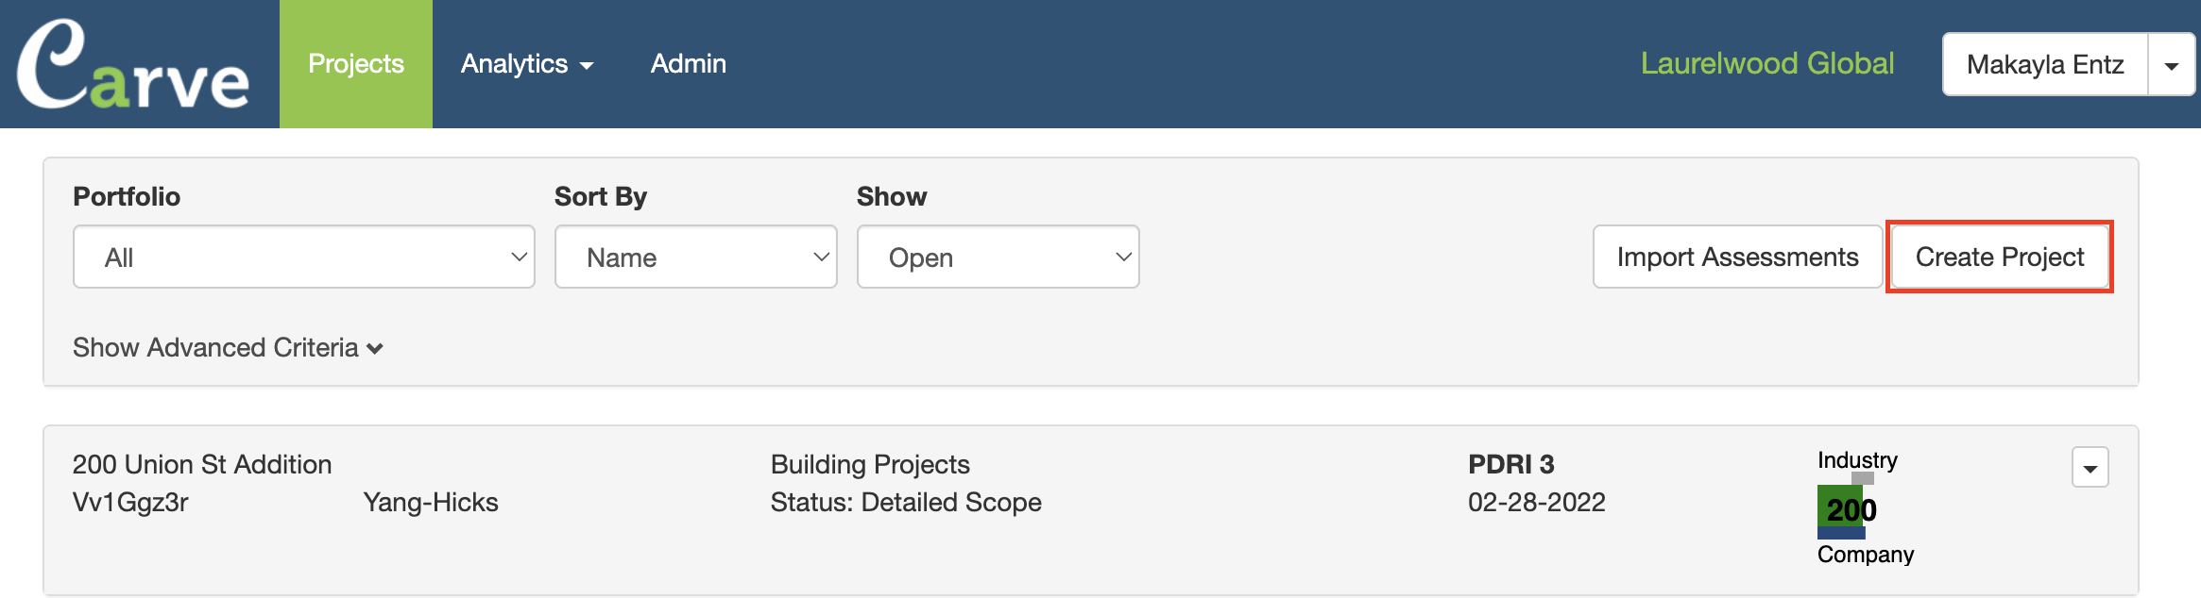Open the Show status dropdown
The width and height of the screenshot is (2201, 598).
tap(998, 257)
